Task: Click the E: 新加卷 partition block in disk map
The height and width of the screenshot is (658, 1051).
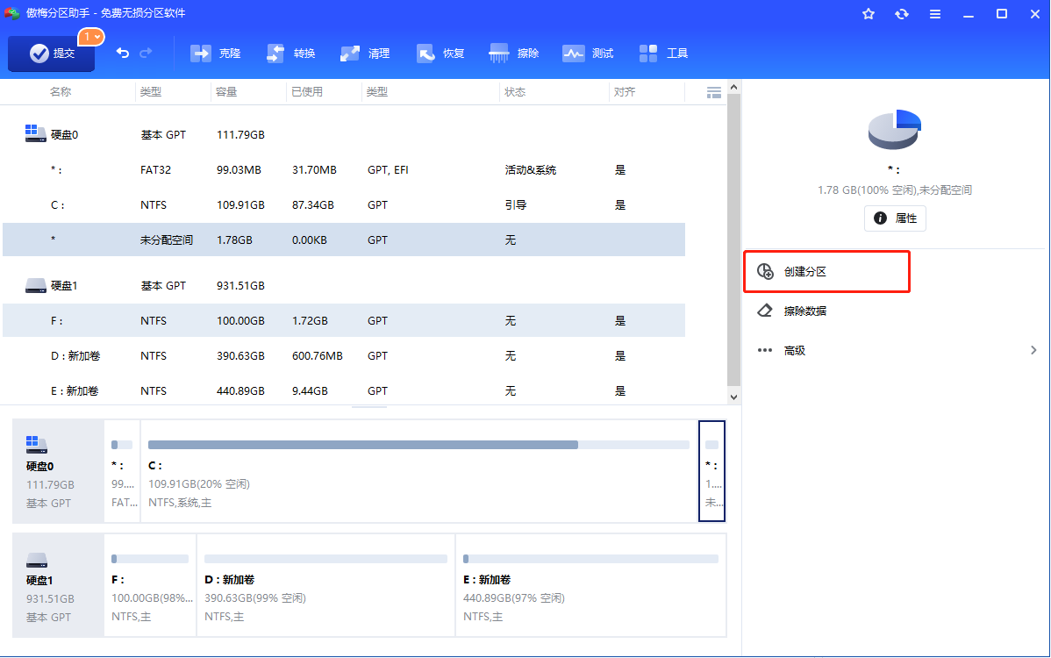Action: (590, 586)
